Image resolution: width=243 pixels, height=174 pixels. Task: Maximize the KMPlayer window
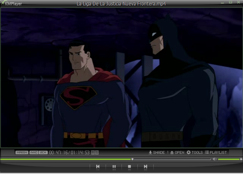point(231,2)
